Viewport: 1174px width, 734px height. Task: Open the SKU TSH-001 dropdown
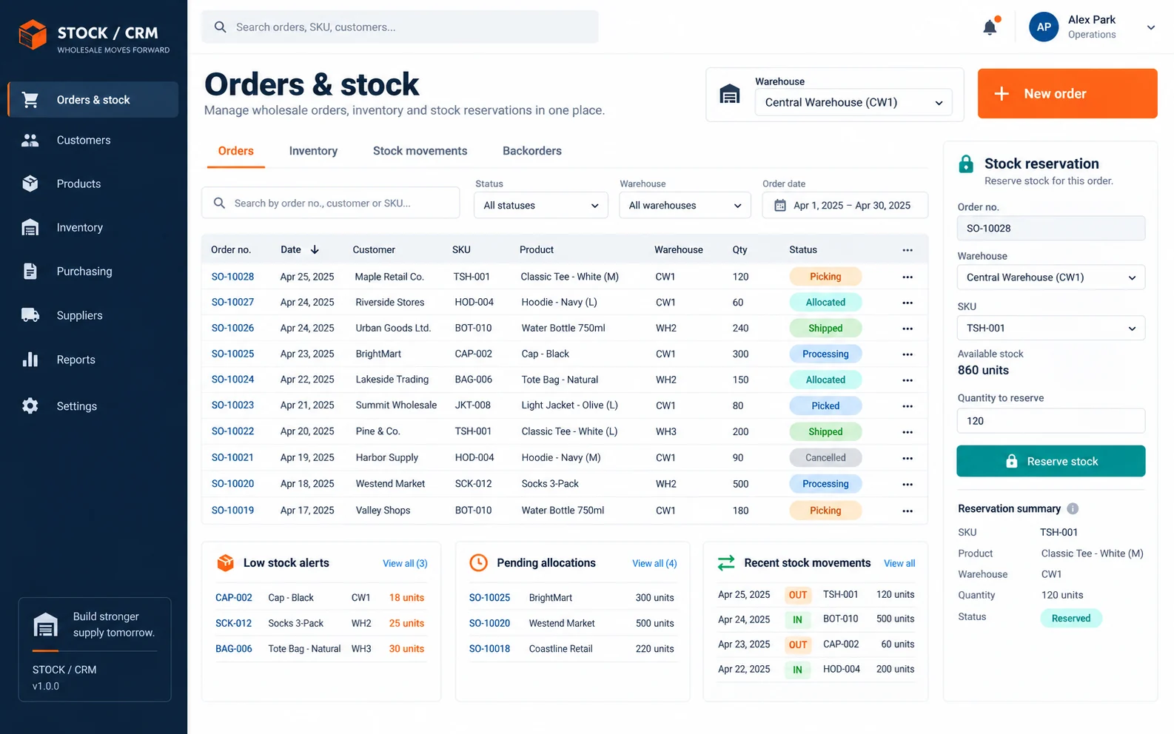(1051, 328)
